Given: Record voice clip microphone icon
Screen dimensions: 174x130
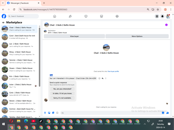Looking at the screenshot, I should click(x=45, y=113).
